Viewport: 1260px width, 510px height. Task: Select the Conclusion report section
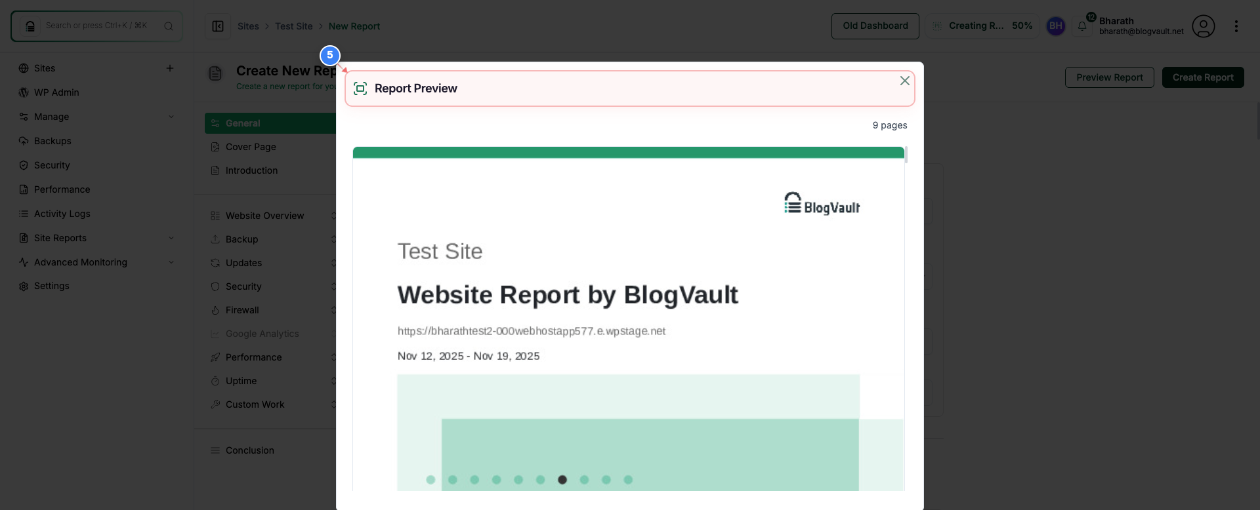(249, 450)
